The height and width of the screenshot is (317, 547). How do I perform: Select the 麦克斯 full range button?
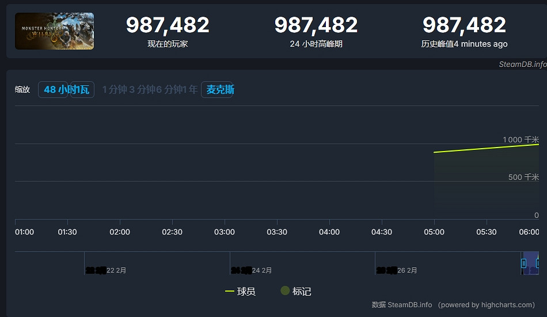220,90
